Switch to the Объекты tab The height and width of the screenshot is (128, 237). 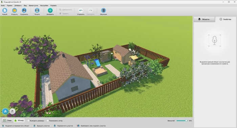pyautogui.click(x=204, y=19)
